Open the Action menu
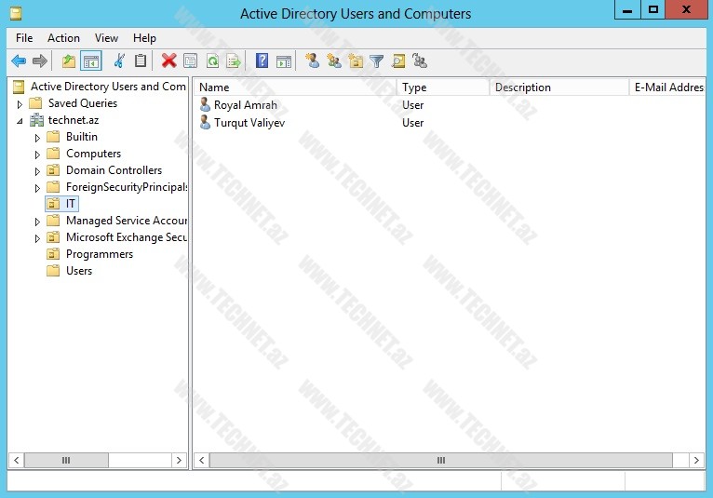713x498 pixels. tap(63, 38)
